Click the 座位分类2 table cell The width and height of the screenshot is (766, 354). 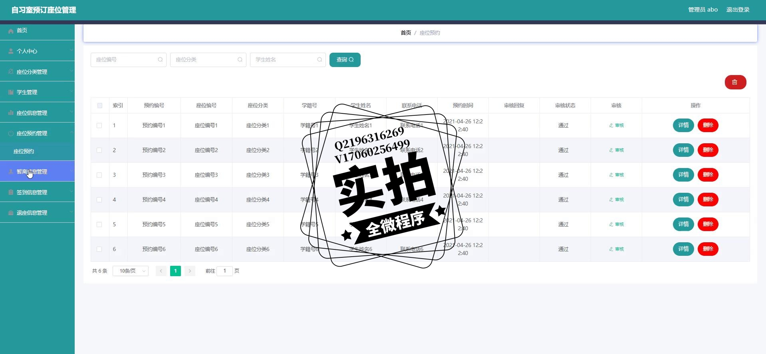pos(258,150)
